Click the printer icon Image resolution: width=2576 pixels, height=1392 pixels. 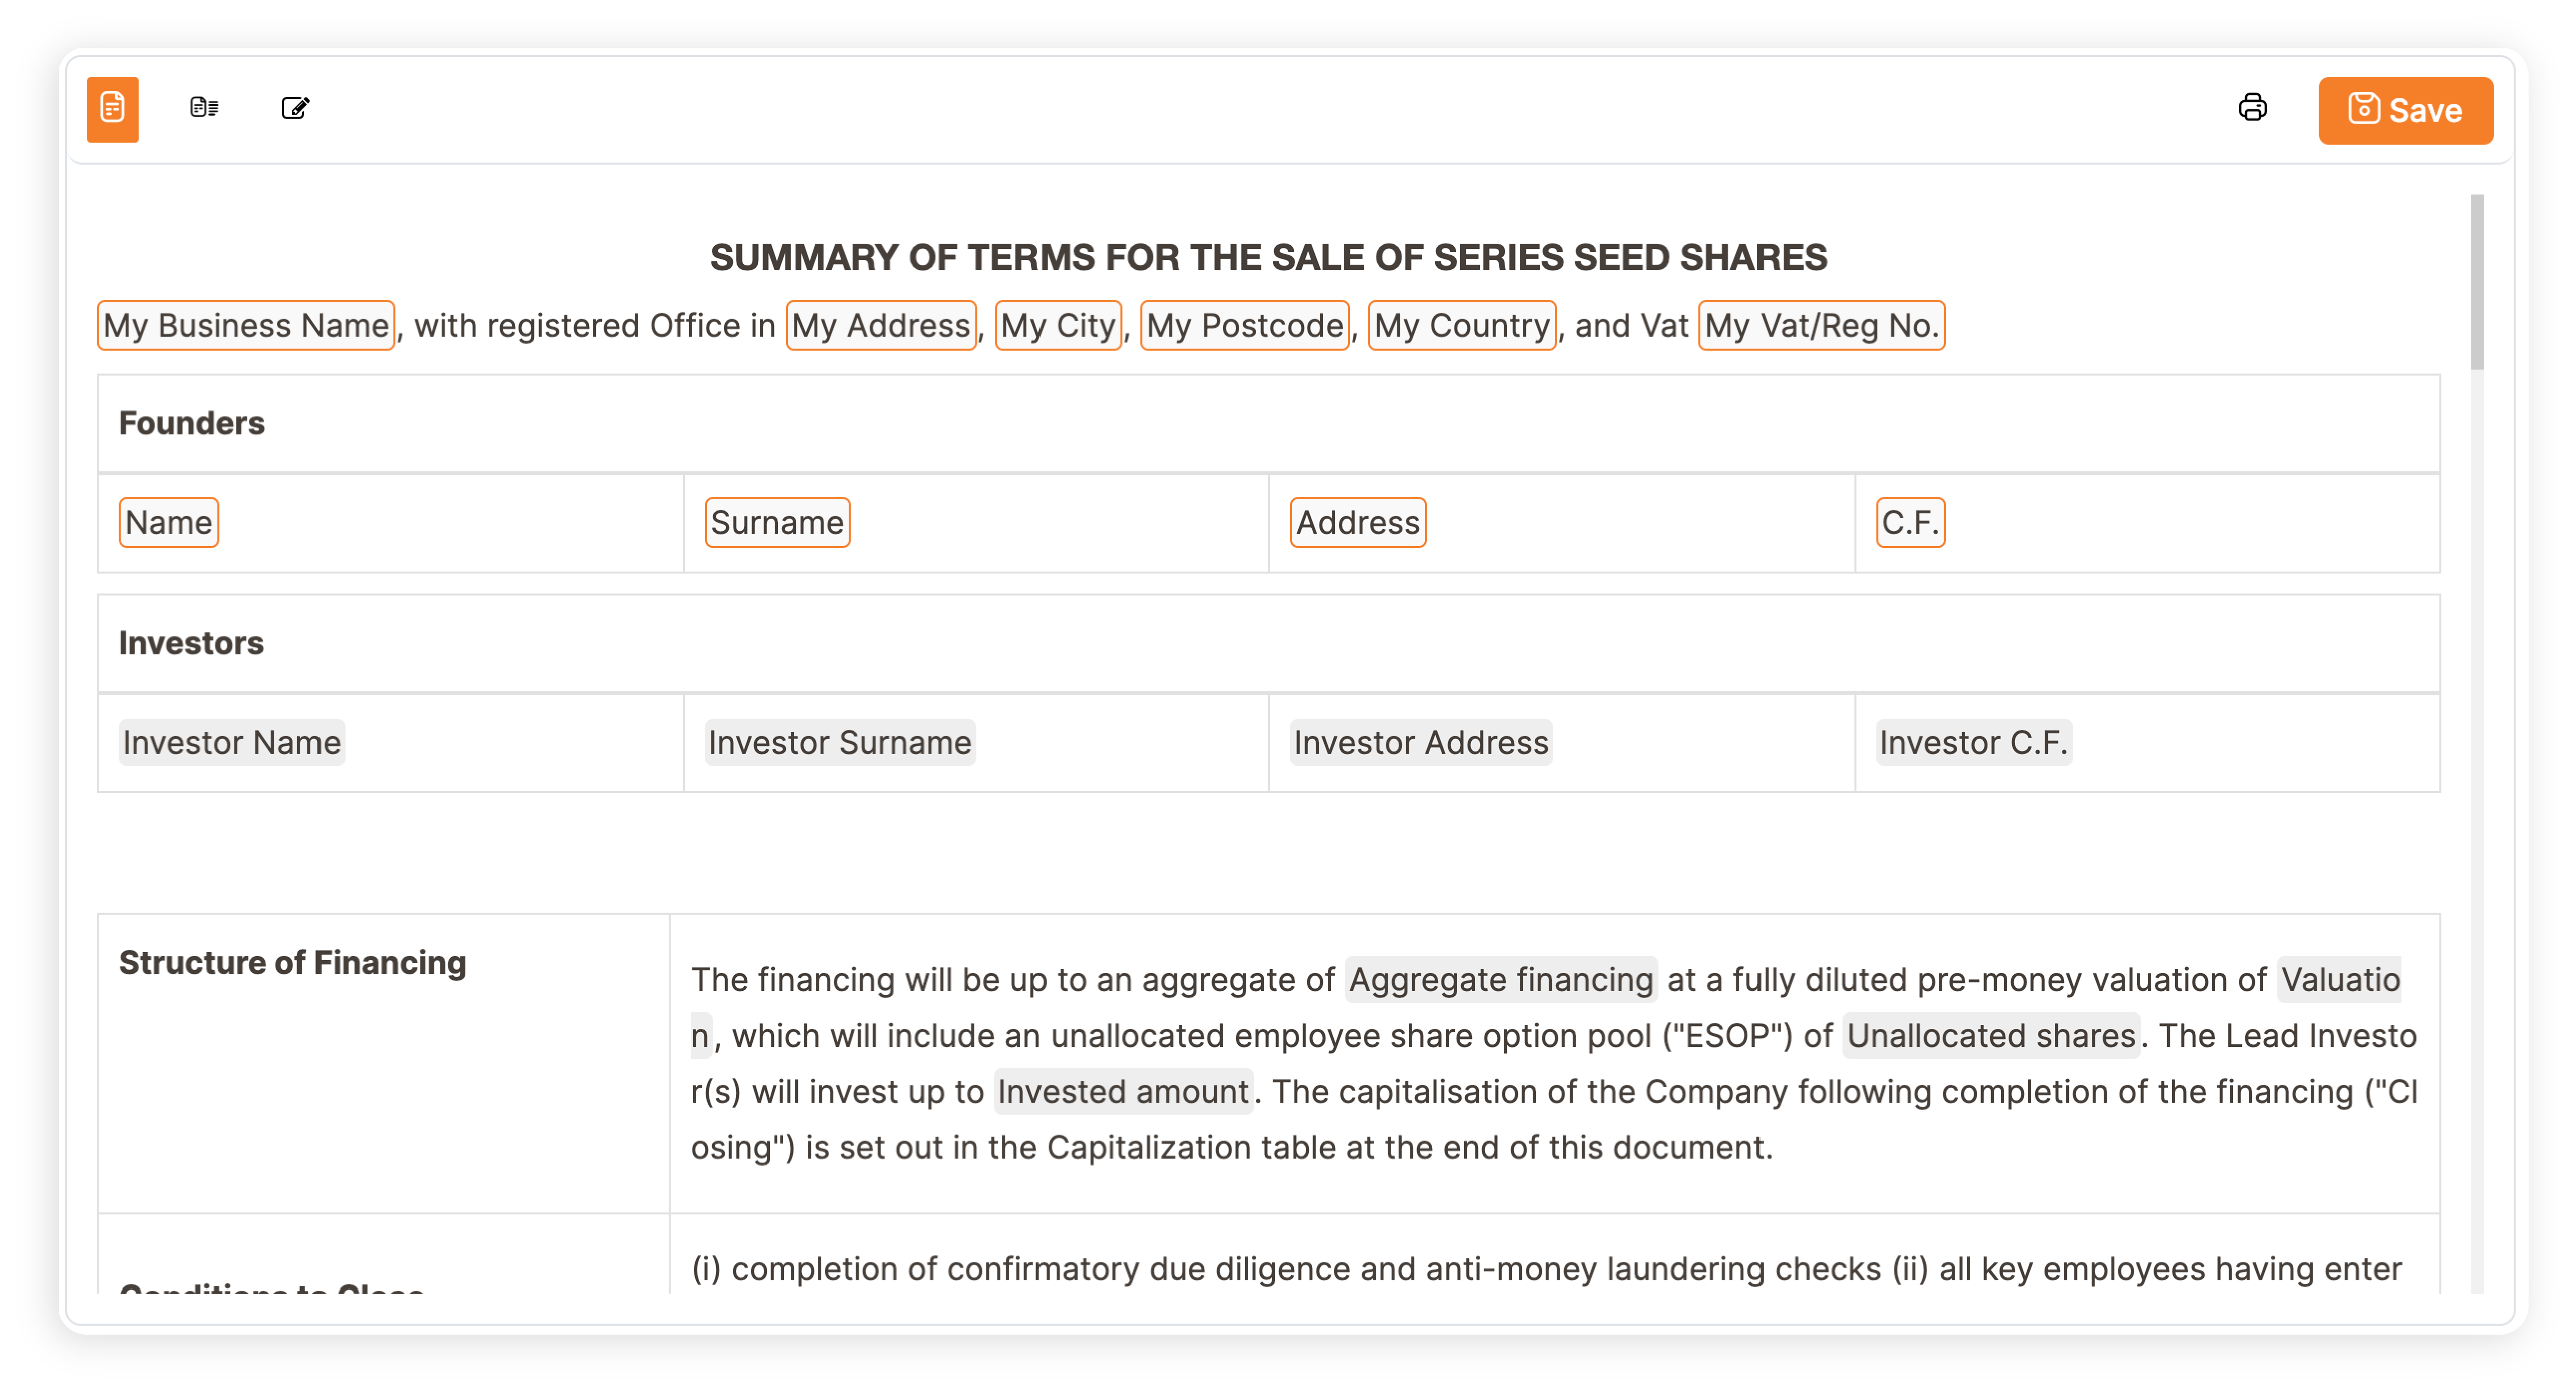[x=2252, y=107]
